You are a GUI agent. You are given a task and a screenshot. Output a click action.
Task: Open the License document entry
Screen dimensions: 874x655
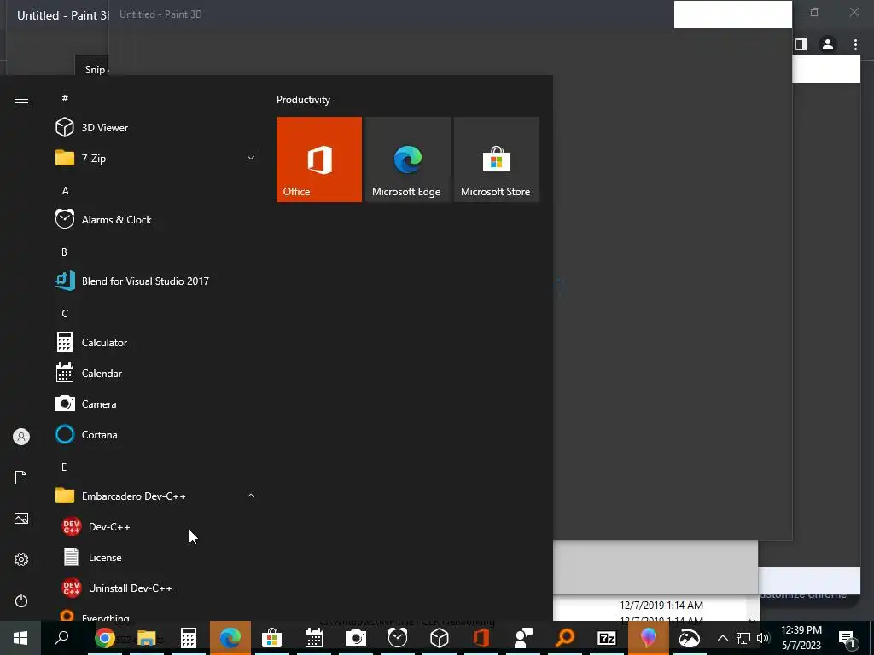pyautogui.click(x=156, y=557)
